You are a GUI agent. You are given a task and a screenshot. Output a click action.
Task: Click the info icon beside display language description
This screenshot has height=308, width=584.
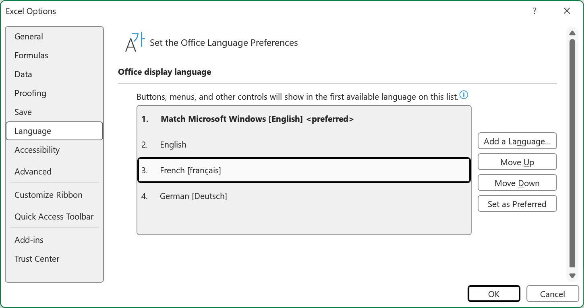tap(464, 95)
